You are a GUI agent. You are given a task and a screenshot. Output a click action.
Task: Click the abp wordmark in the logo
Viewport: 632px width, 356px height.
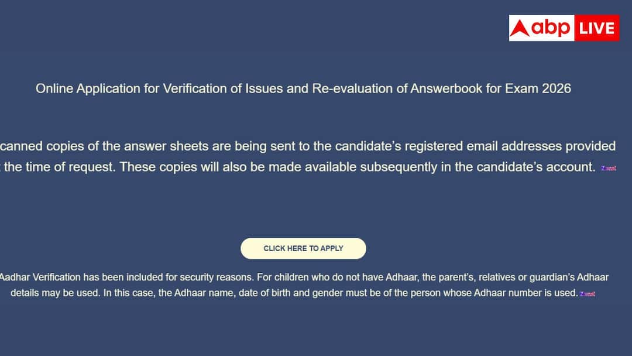click(551, 28)
